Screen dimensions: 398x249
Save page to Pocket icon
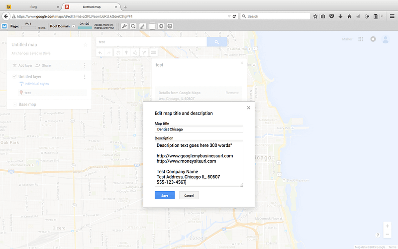pos(331,16)
